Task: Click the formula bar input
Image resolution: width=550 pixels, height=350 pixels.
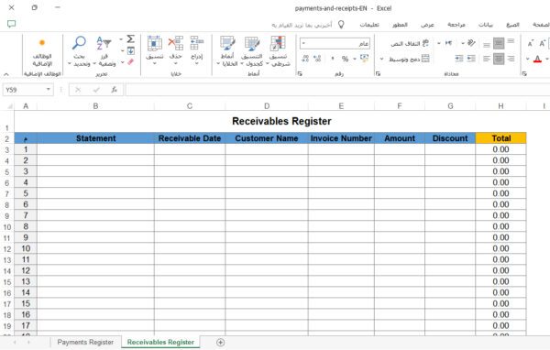Action: coord(337,90)
